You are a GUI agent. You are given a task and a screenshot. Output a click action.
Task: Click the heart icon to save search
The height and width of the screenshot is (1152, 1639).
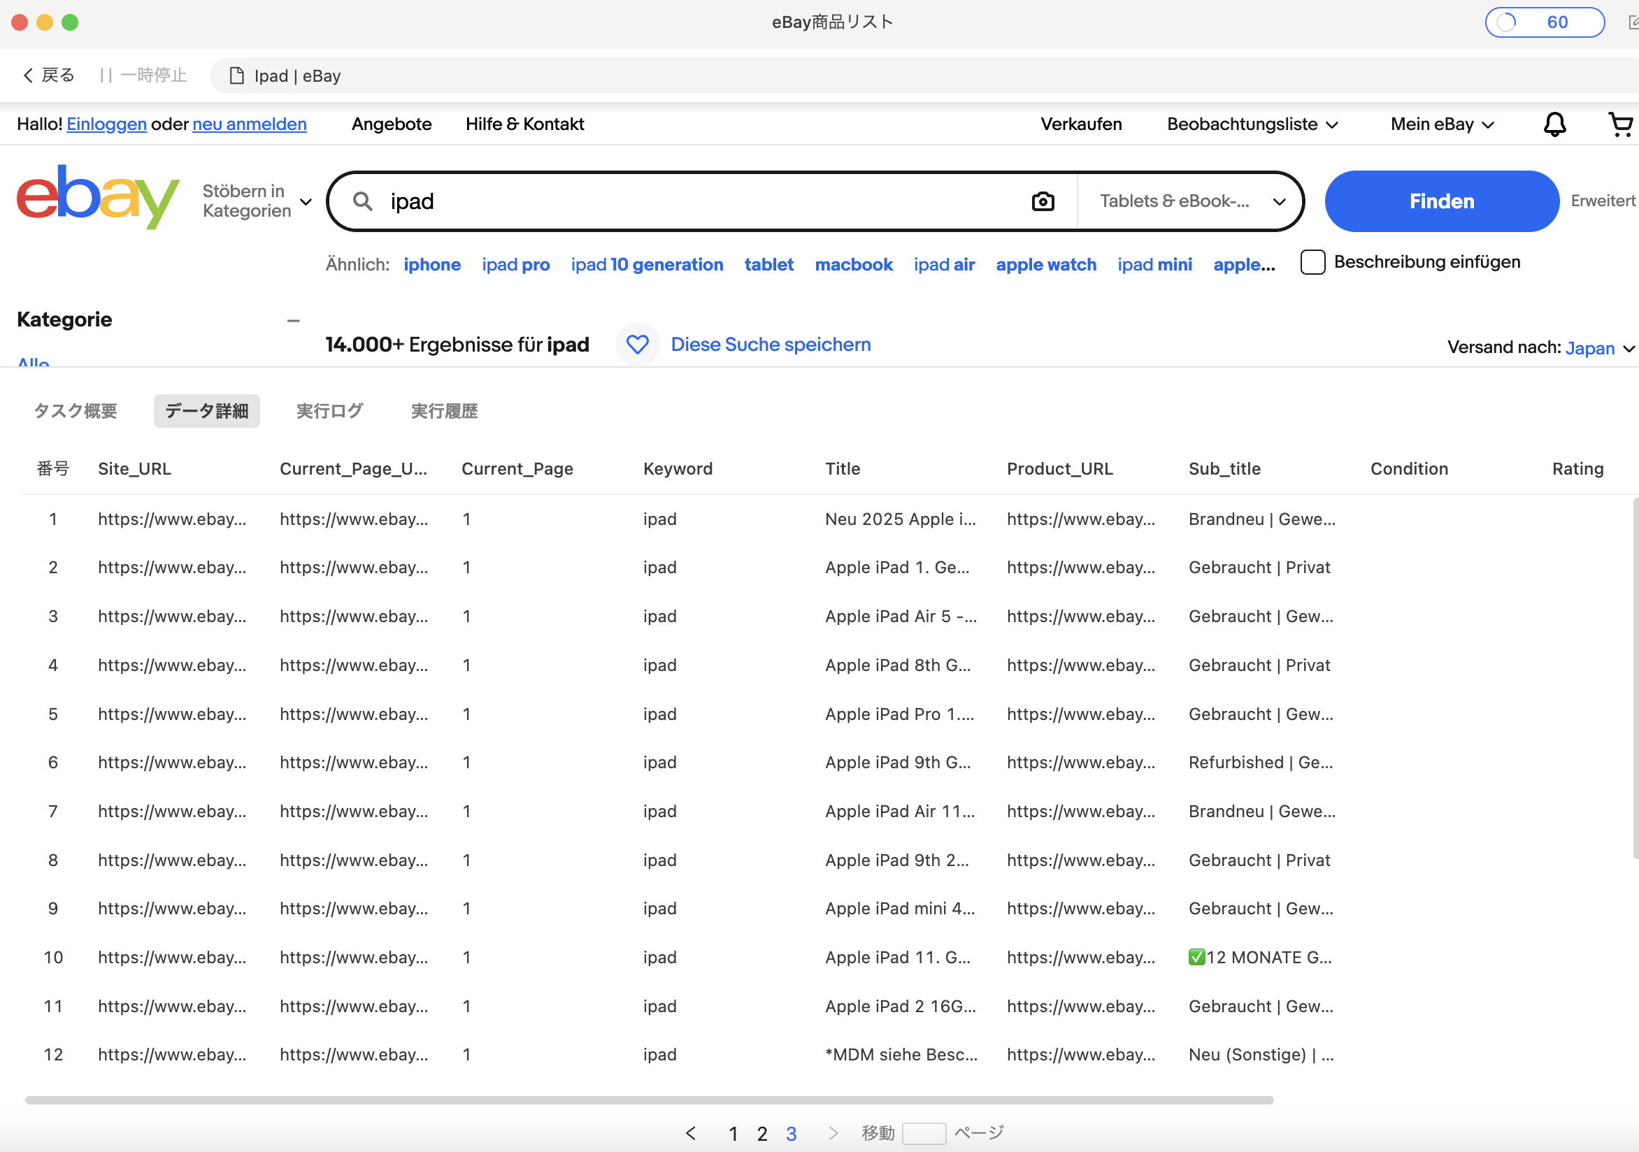point(637,345)
